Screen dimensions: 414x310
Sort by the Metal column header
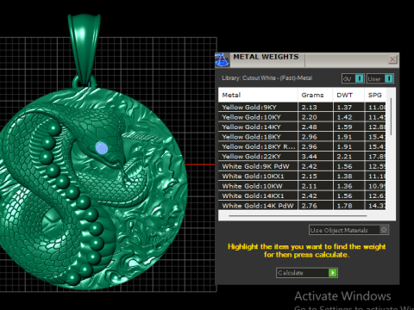[x=258, y=95]
